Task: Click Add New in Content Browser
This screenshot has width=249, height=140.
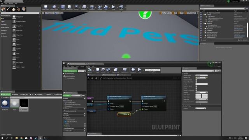Action: point(6,94)
